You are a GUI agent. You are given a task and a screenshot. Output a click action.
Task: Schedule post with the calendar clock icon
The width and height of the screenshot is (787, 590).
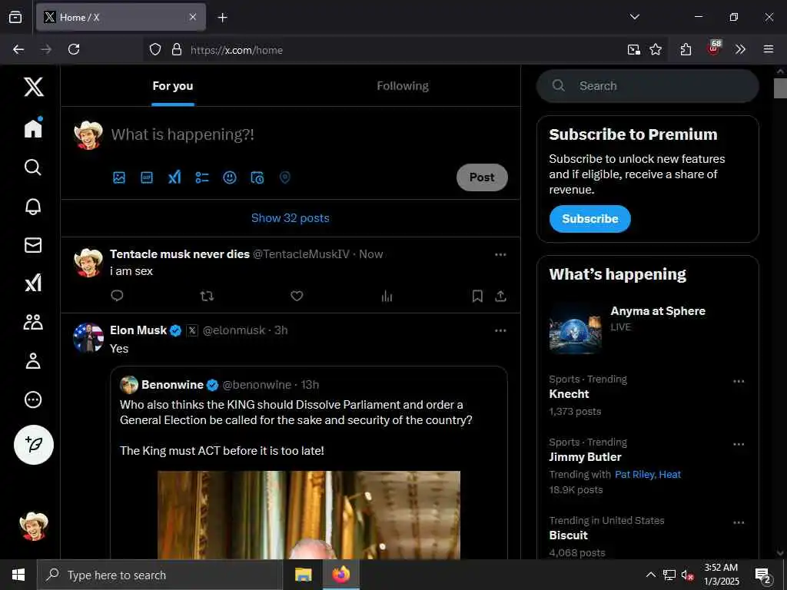pos(257,177)
